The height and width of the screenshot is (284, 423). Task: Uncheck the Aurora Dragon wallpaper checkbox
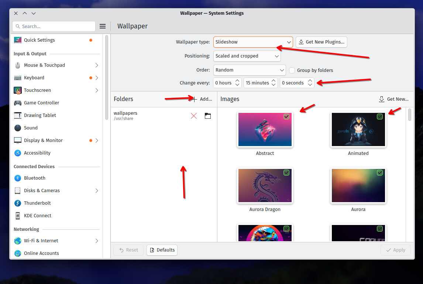[286, 173]
